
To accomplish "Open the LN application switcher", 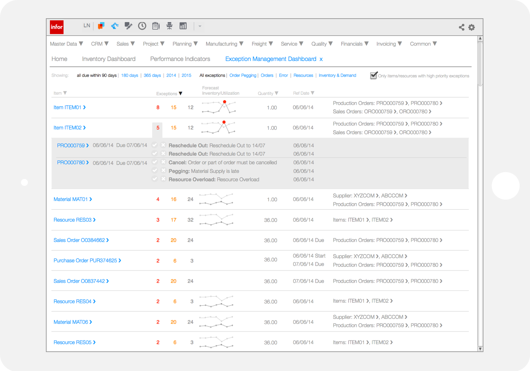I will tap(87, 26).
